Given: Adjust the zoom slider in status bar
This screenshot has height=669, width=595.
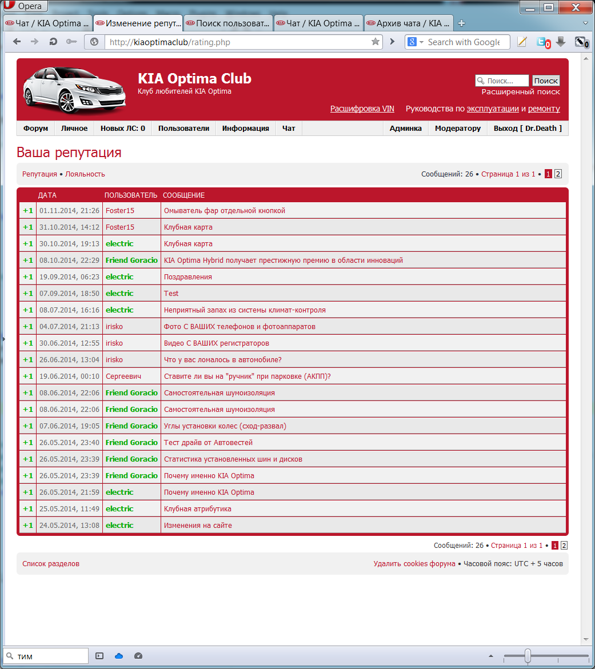Looking at the screenshot, I should (528, 656).
